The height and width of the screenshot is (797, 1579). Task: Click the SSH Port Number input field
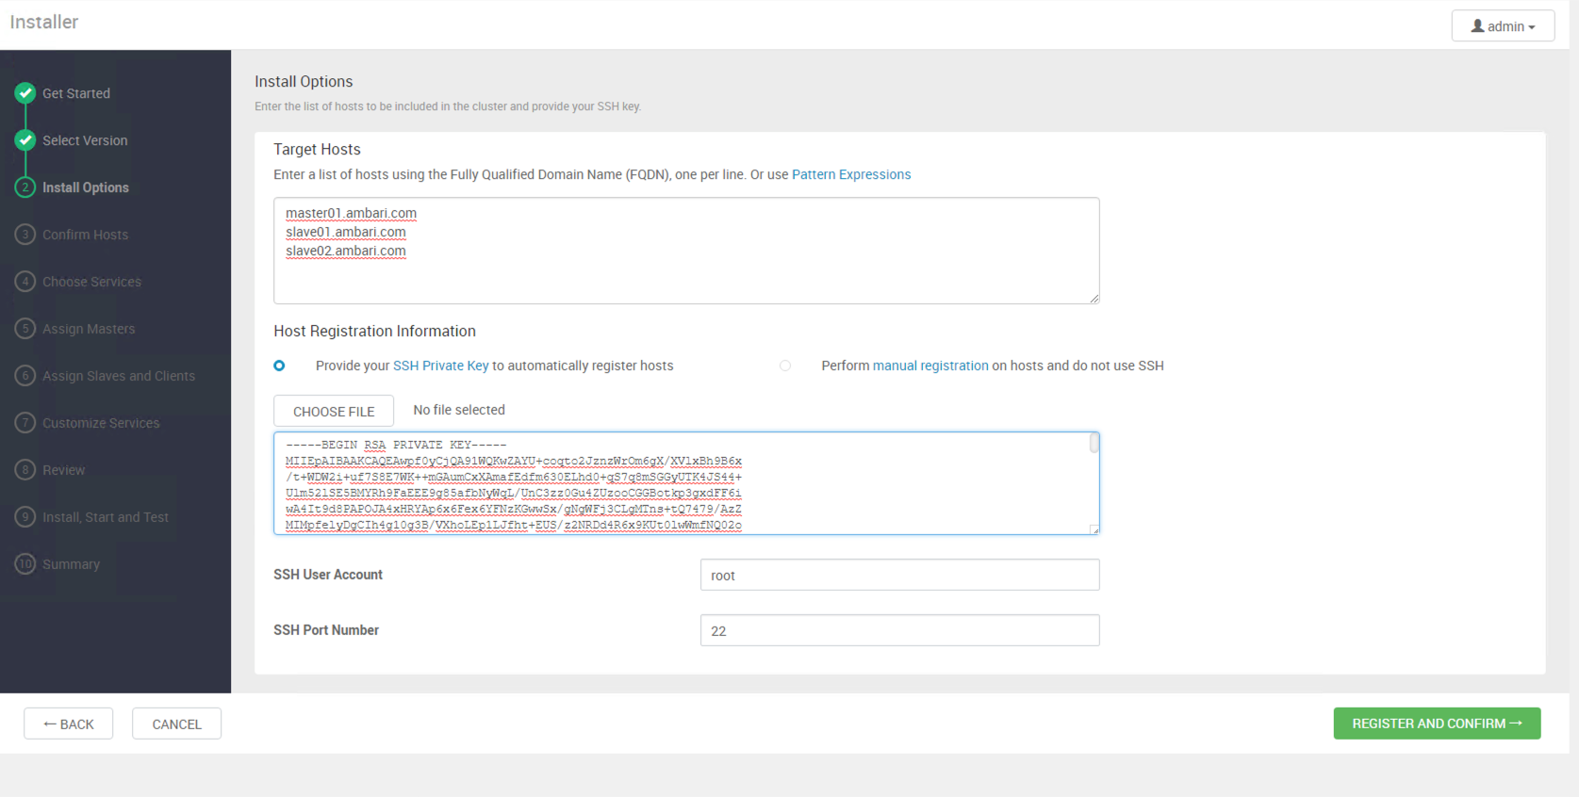tap(899, 630)
